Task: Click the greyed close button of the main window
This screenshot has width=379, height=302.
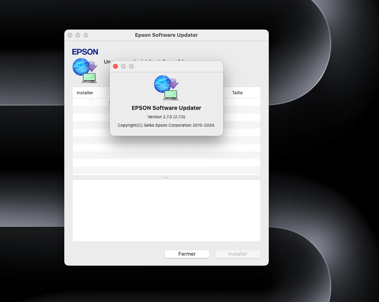Action: pos(70,35)
